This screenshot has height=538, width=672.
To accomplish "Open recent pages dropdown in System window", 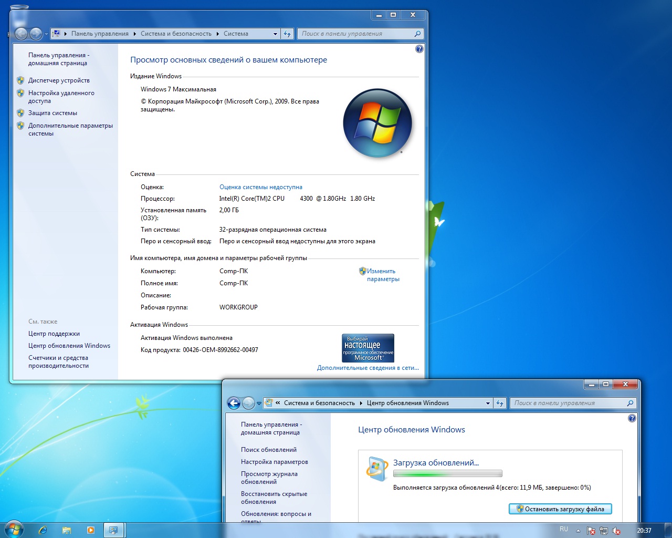I will click(46, 34).
